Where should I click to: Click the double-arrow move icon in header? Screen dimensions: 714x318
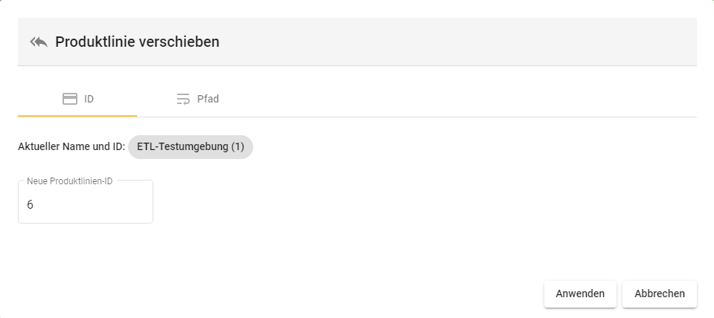(39, 42)
